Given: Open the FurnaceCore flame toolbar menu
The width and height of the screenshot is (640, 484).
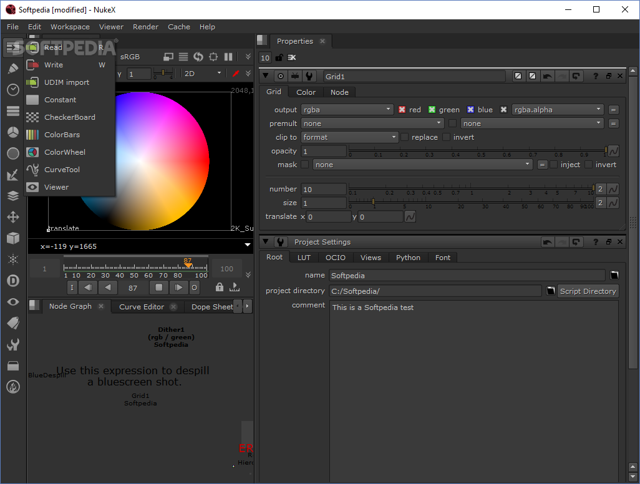Looking at the screenshot, I should (x=13, y=387).
